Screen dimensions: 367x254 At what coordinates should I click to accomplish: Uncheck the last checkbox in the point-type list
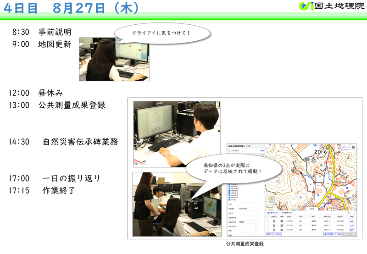pos(229,200)
